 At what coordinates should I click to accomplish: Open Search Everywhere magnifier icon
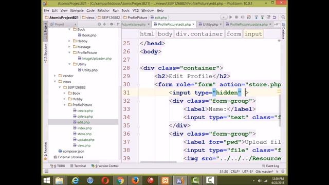coord(283,17)
